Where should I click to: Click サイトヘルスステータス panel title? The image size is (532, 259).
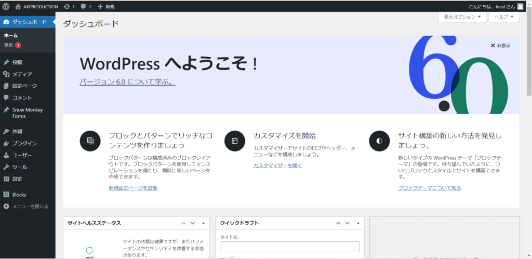point(95,223)
